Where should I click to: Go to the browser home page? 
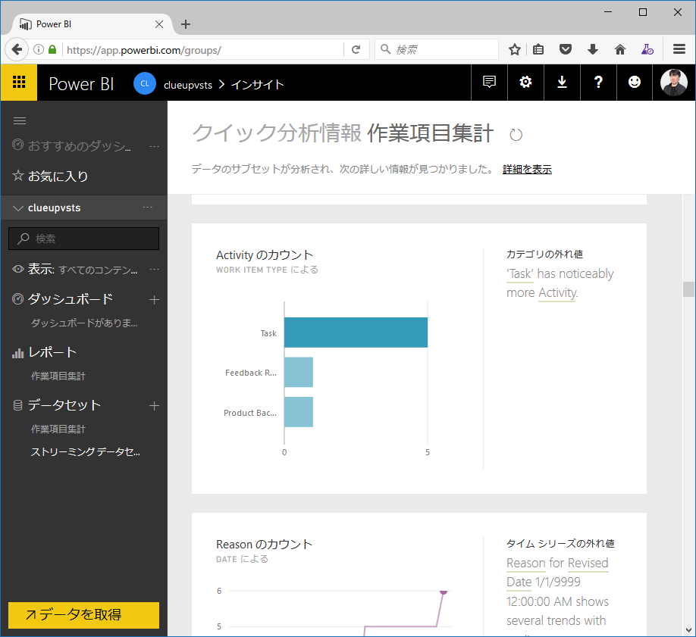click(620, 50)
